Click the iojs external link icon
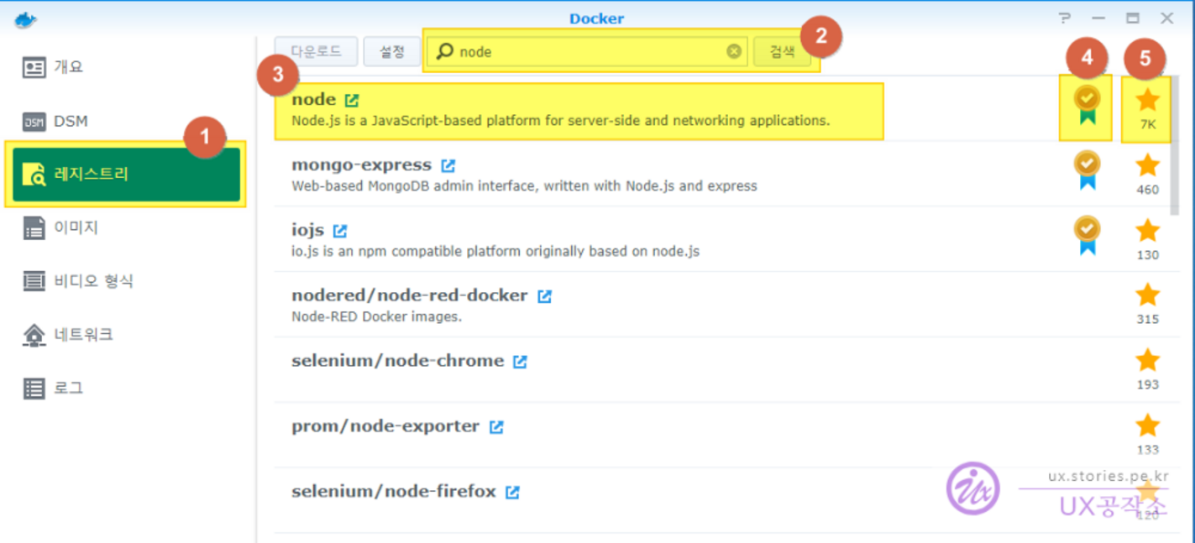This screenshot has height=543, width=1195. point(340,231)
